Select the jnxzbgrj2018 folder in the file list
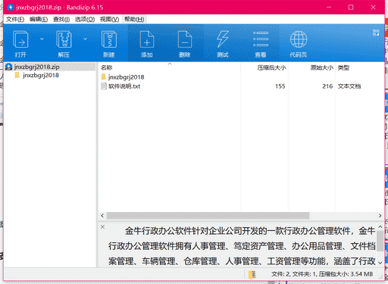This screenshot has width=388, height=284. pyautogui.click(x=126, y=77)
